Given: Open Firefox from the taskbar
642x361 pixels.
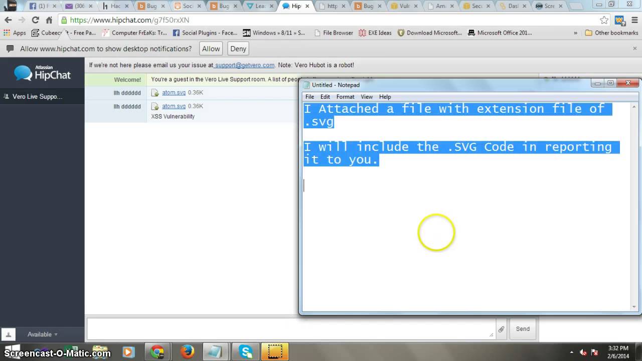Looking at the screenshot, I should click(187, 352).
